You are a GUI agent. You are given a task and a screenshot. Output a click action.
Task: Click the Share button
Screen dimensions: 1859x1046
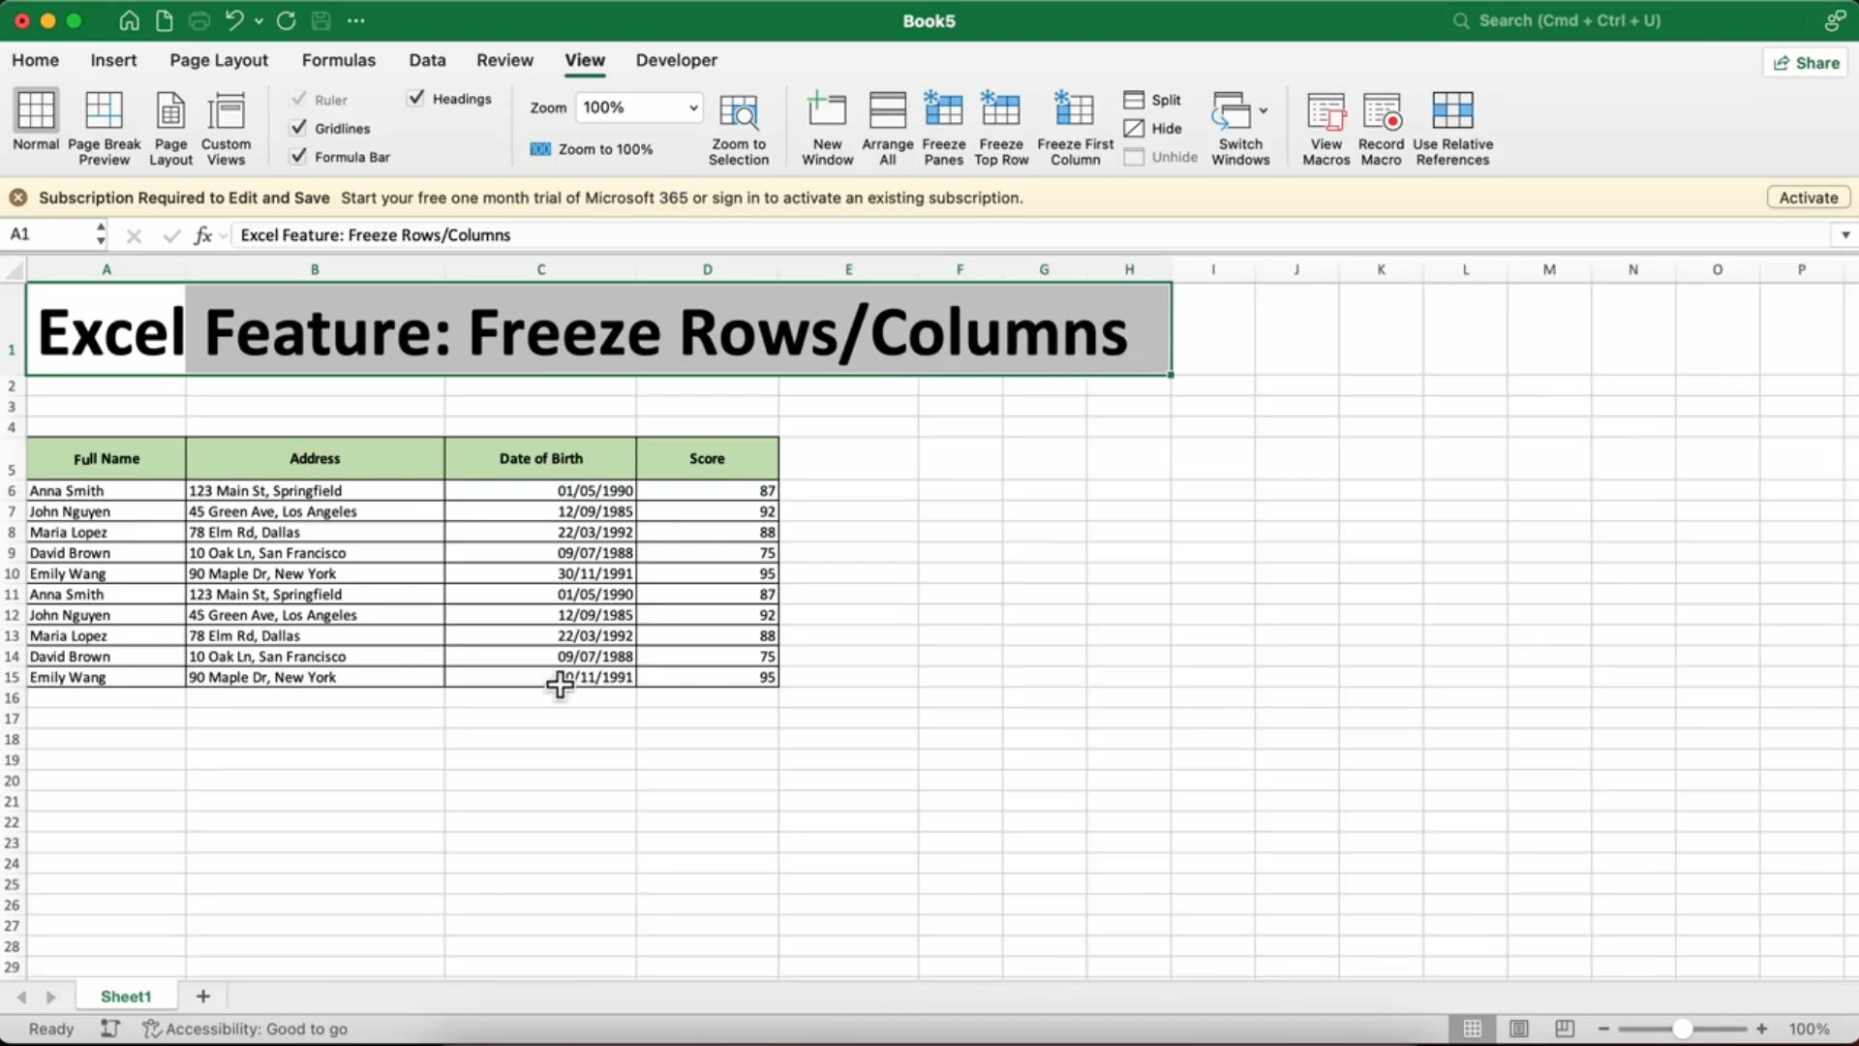[x=1806, y=63]
